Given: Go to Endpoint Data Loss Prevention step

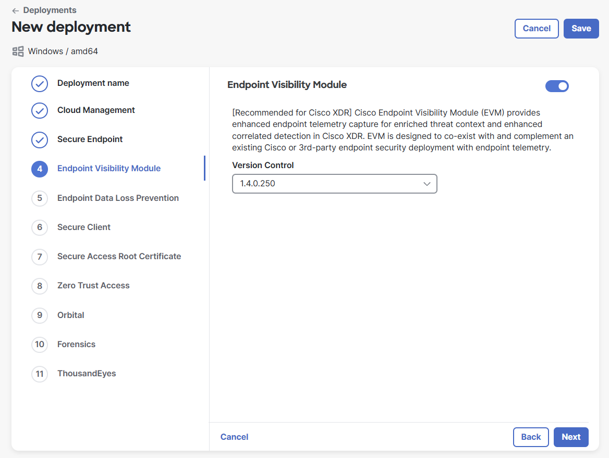Looking at the screenshot, I should point(118,198).
